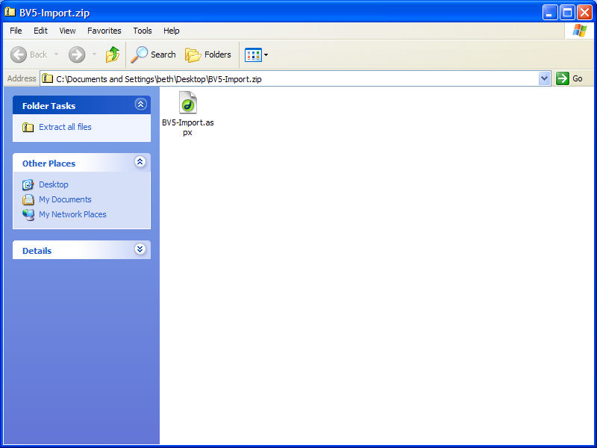Open the Favorites menu
This screenshot has width=597, height=448.
(104, 31)
